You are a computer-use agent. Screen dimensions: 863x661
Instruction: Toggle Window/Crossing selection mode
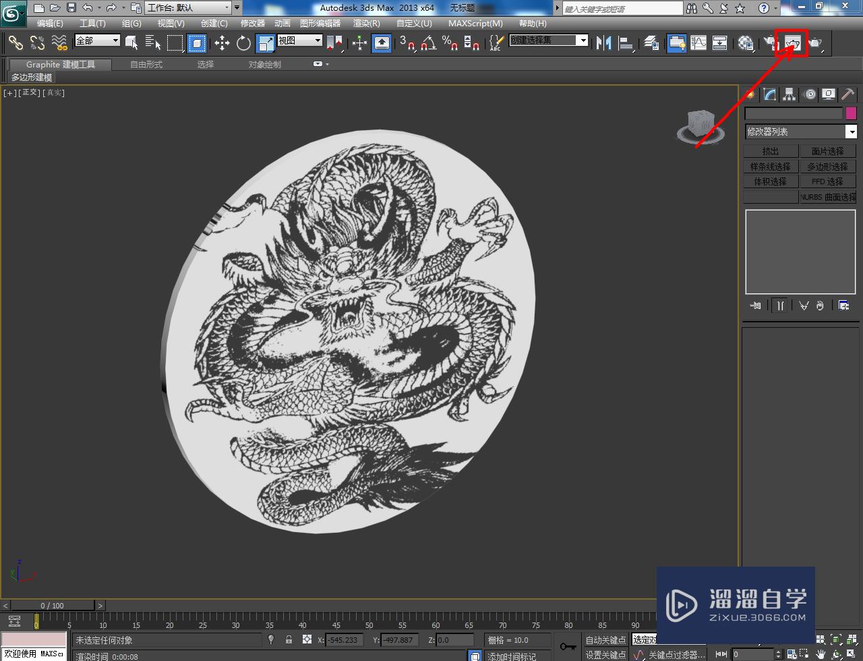tap(196, 43)
